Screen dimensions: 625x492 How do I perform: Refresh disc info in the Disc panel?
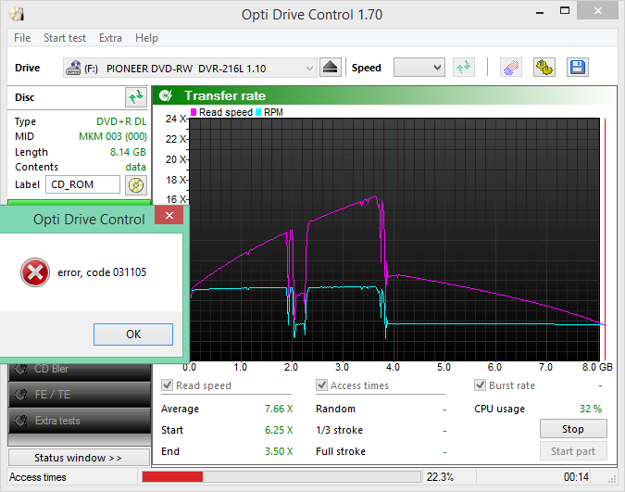[135, 97]
